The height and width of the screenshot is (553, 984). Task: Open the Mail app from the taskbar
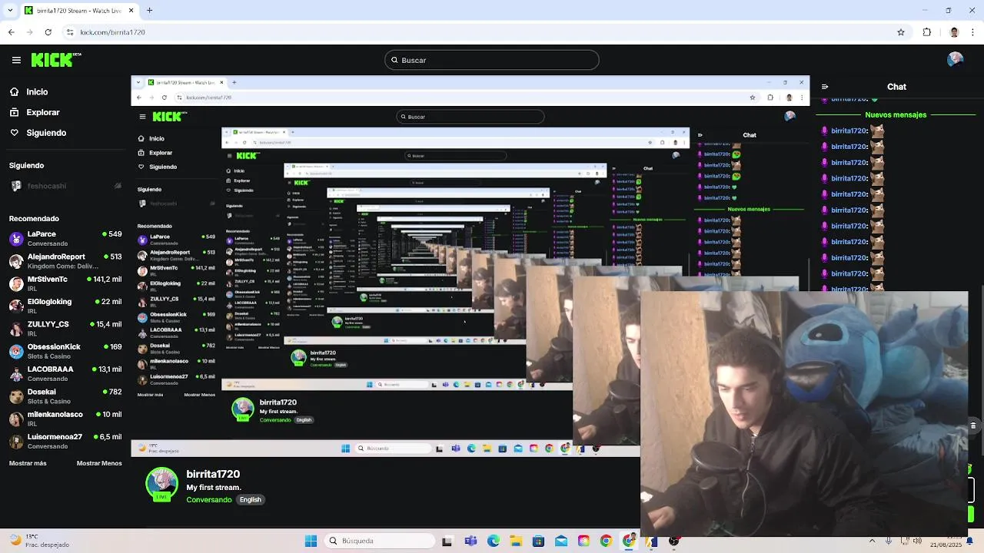(x=561, y=541)
